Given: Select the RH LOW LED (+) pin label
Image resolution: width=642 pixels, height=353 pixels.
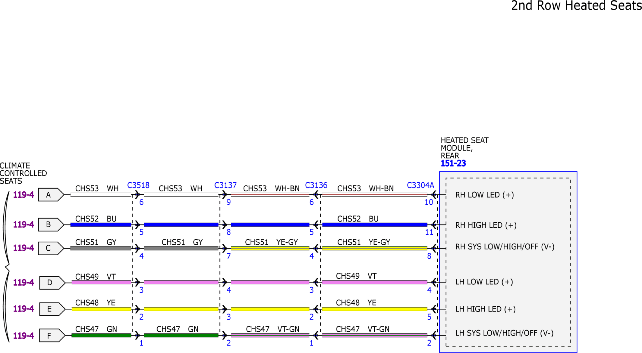Looking at the screenshot, I should (x=484, y=195).
